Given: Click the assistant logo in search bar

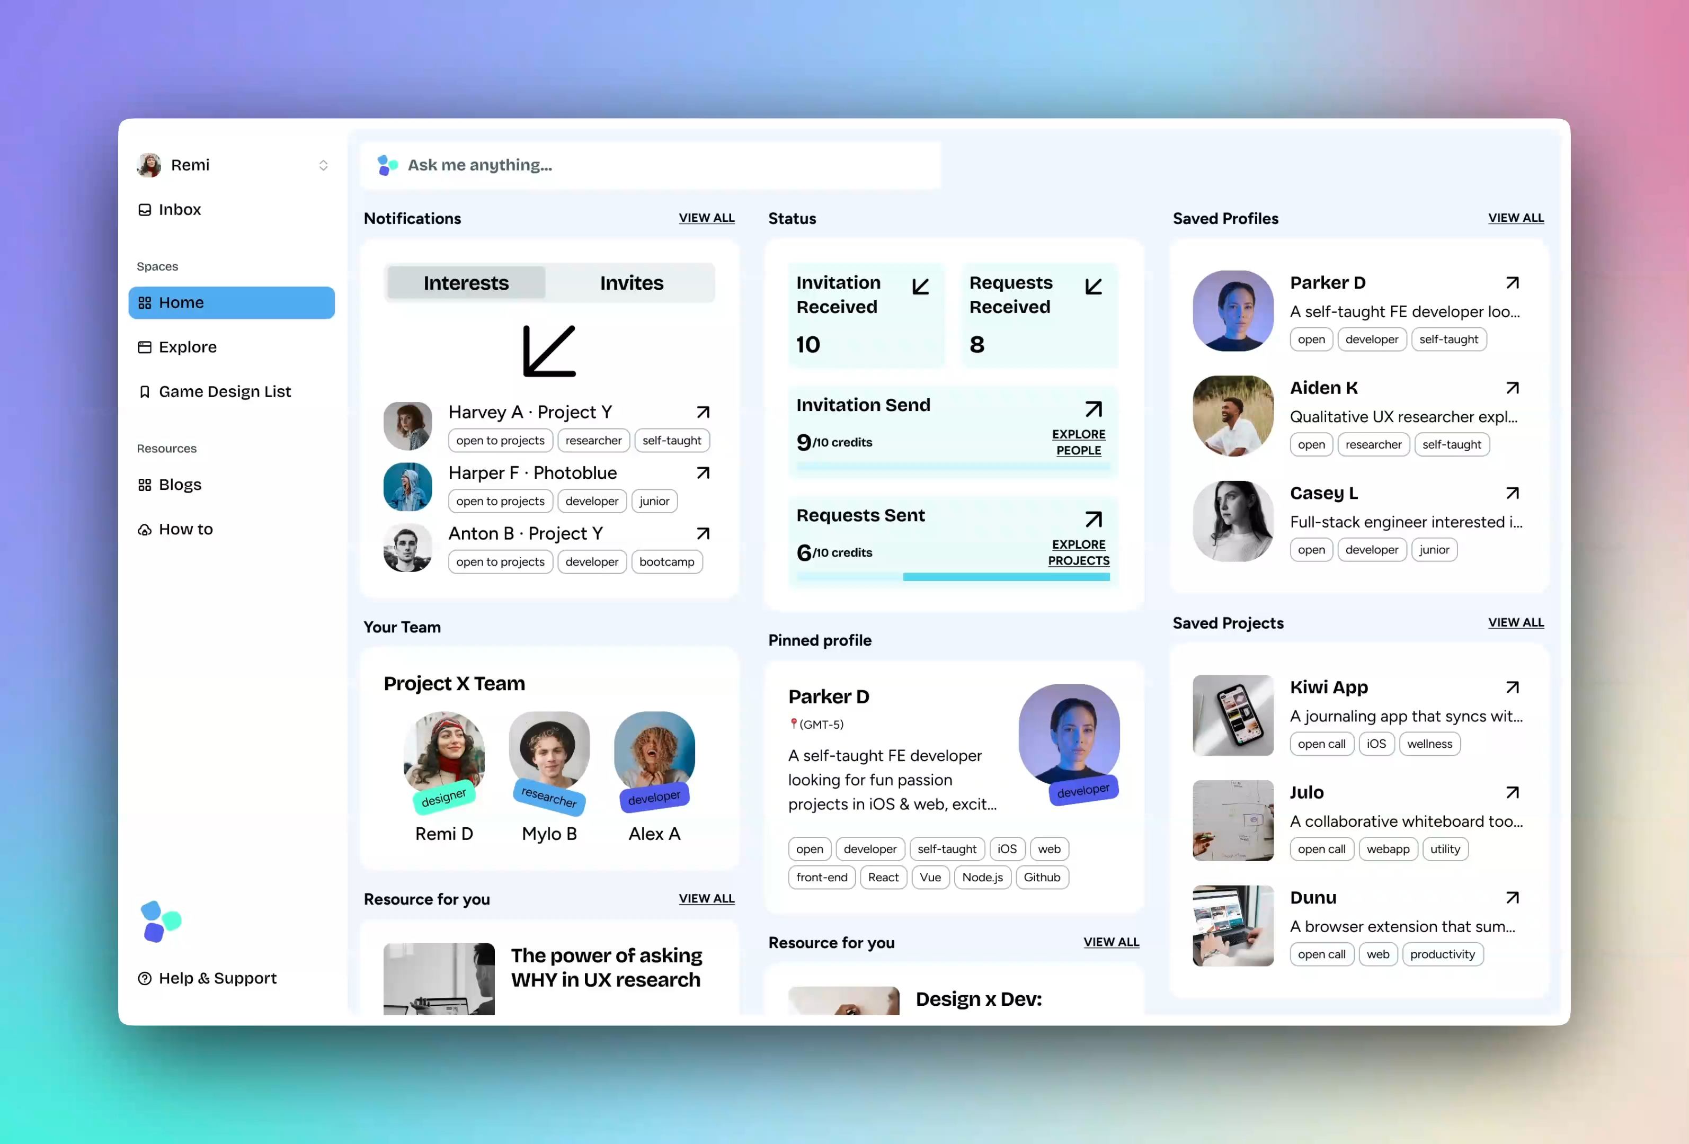Looking at the screenshot, I should click(x=387, y=166).
